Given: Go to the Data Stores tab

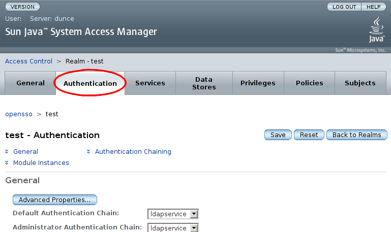Looking at the screenshot, I should (204, 83).
